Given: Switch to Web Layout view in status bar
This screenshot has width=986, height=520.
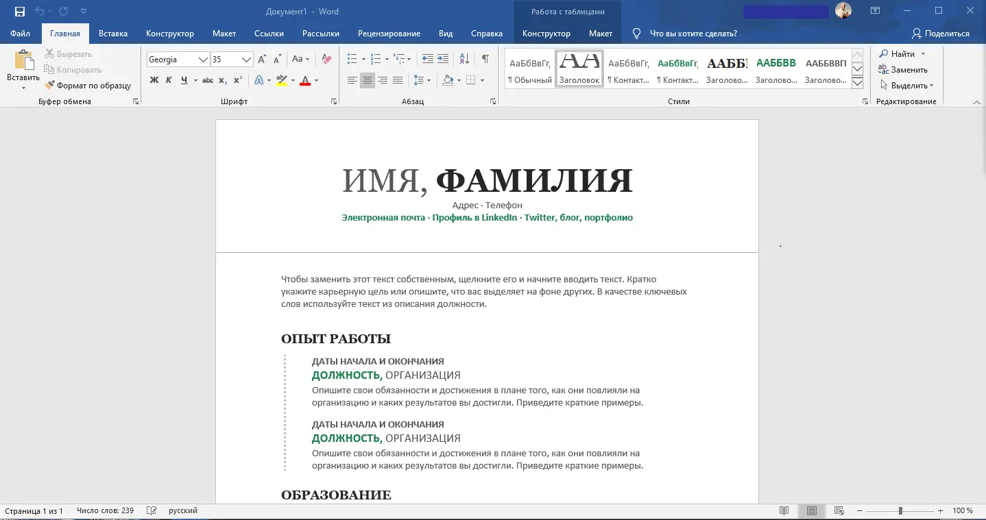Looking at the screenshot, I should tap(838, 510).
